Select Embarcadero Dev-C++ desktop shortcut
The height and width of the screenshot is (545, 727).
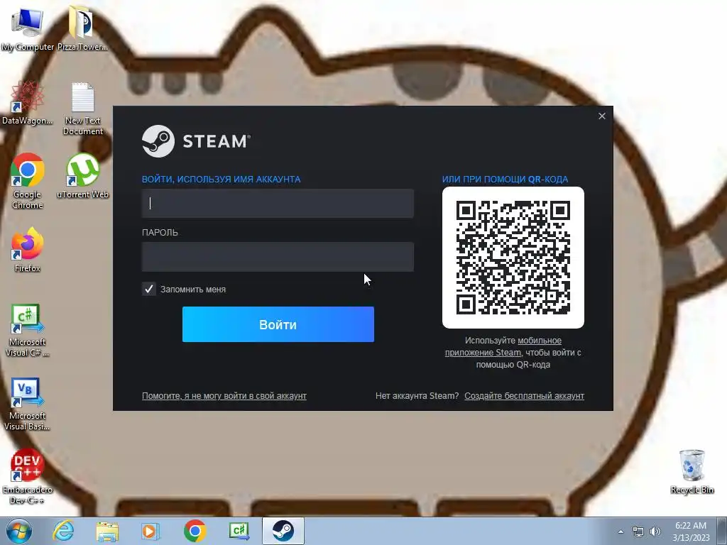pos(27,476)
